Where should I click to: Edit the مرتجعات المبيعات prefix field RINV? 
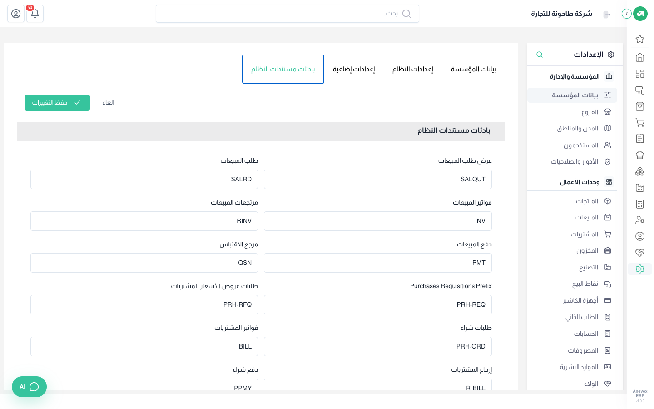144,221
